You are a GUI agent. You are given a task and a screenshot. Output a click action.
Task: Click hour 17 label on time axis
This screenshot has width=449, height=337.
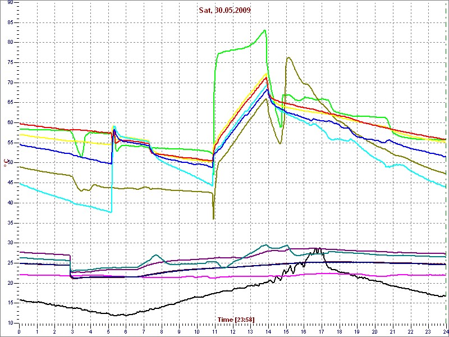pos(321,332)
